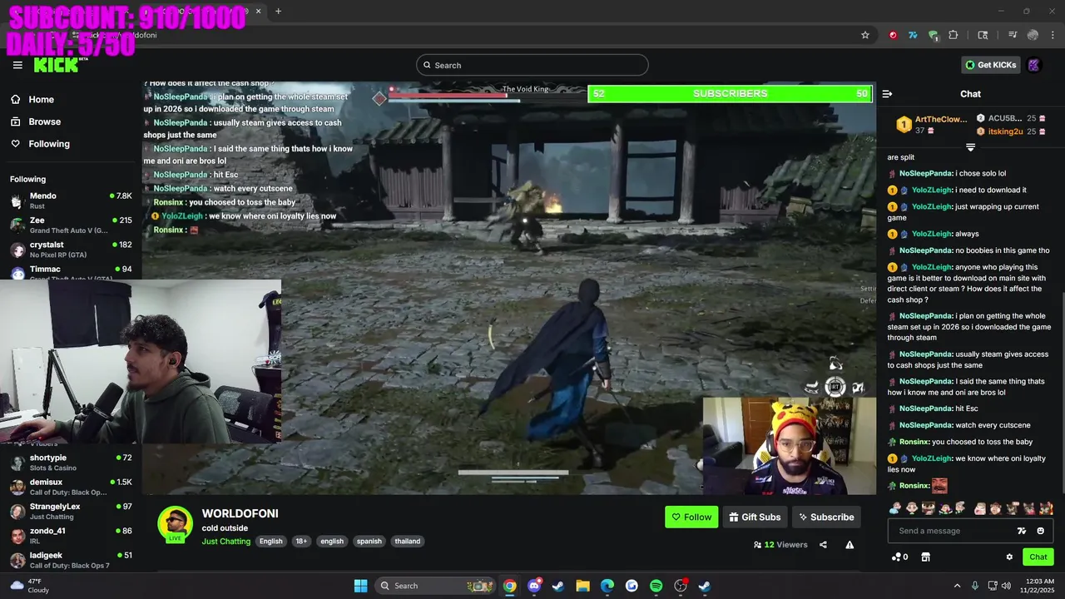1065x599 pixels.
Task: Open Chrome three-dot menu
Action: (1053, 35)
